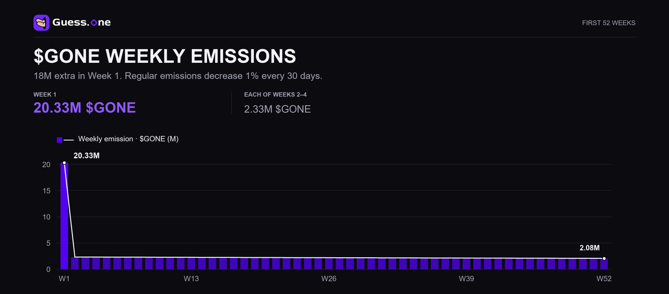
Task: Click the '2.08M' end data label
Action: point(589,247)
